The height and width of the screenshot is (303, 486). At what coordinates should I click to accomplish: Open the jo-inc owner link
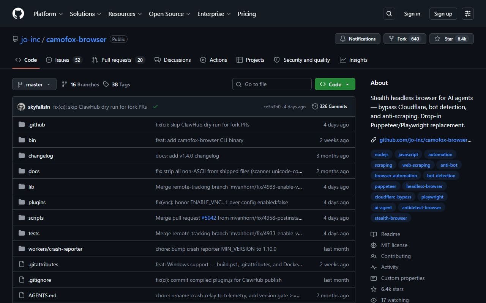coord(30,39)
